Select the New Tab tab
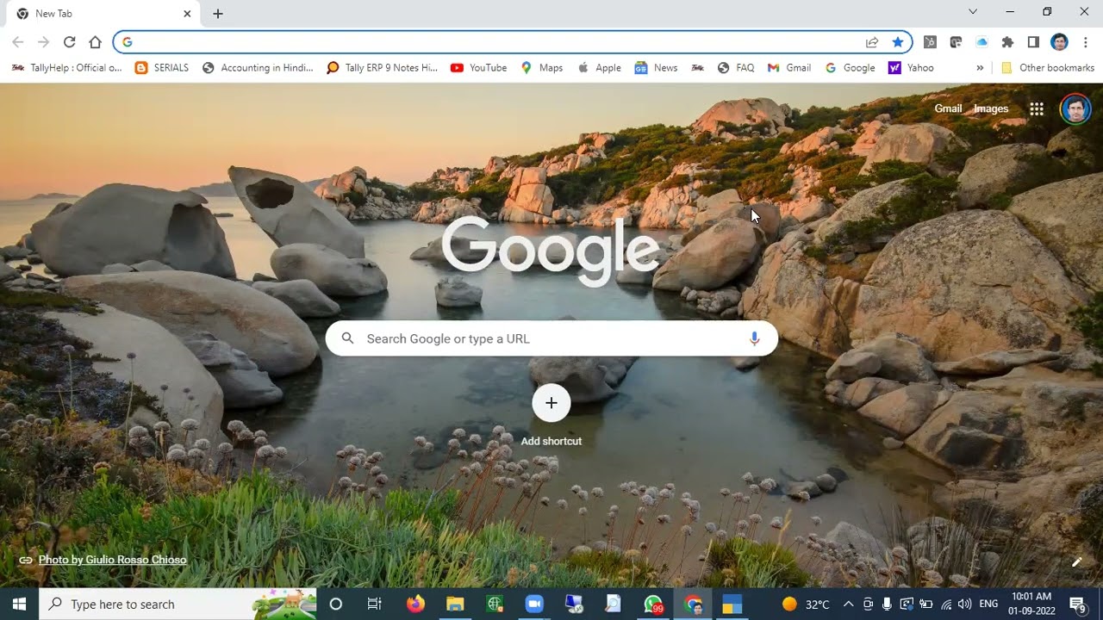This screenshot has height=620, width=1103. pyautogui.click(x=103, y=14)
